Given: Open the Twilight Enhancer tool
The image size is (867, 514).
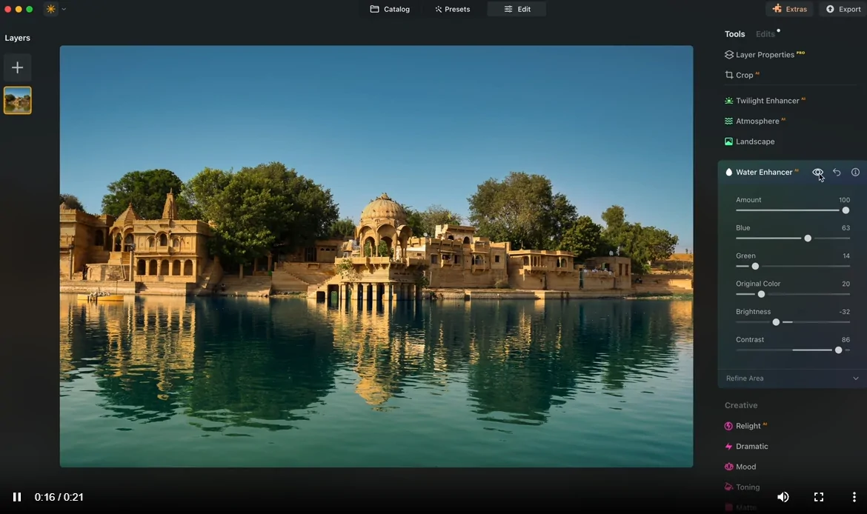Looking at the screenshot, I should 767,101.
